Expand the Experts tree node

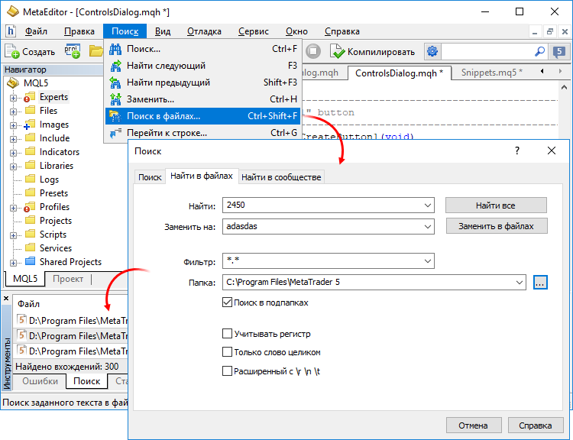(13, 98)
